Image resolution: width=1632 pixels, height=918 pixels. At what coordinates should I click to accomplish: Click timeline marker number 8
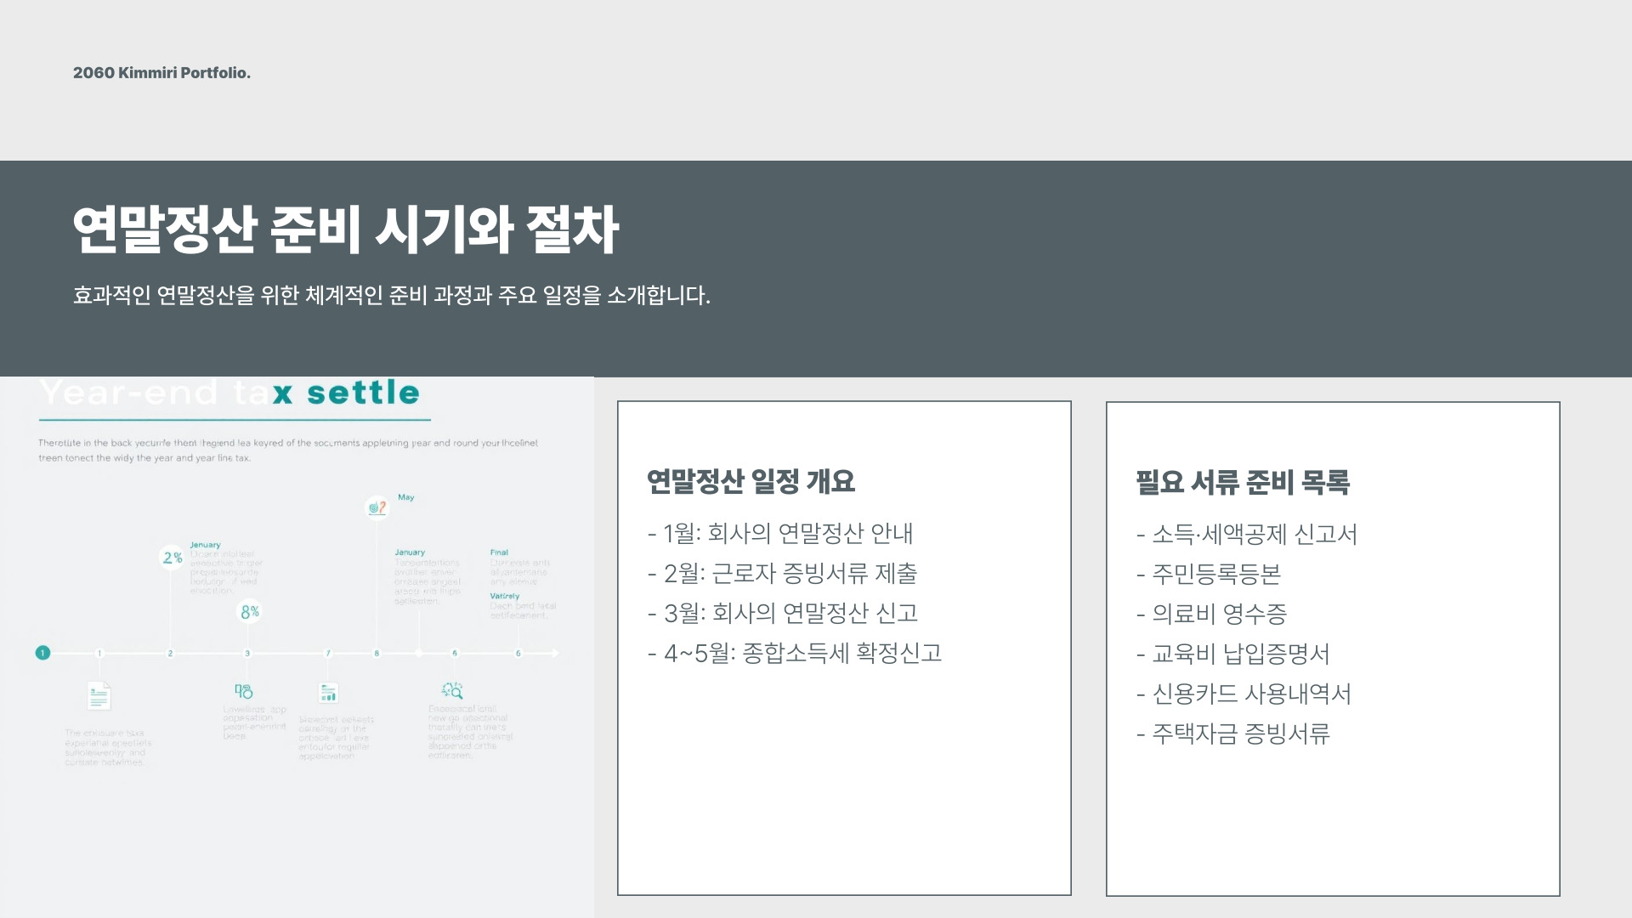377,654
